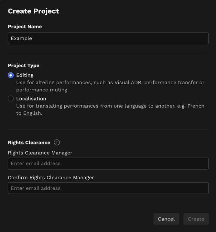The image size is (216, 232).
Task: Click the French to English translation description
Action: click(x=110, y=110)
